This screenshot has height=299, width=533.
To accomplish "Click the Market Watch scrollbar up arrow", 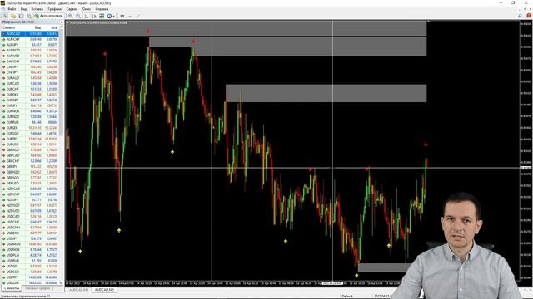I will click(62, 27).
